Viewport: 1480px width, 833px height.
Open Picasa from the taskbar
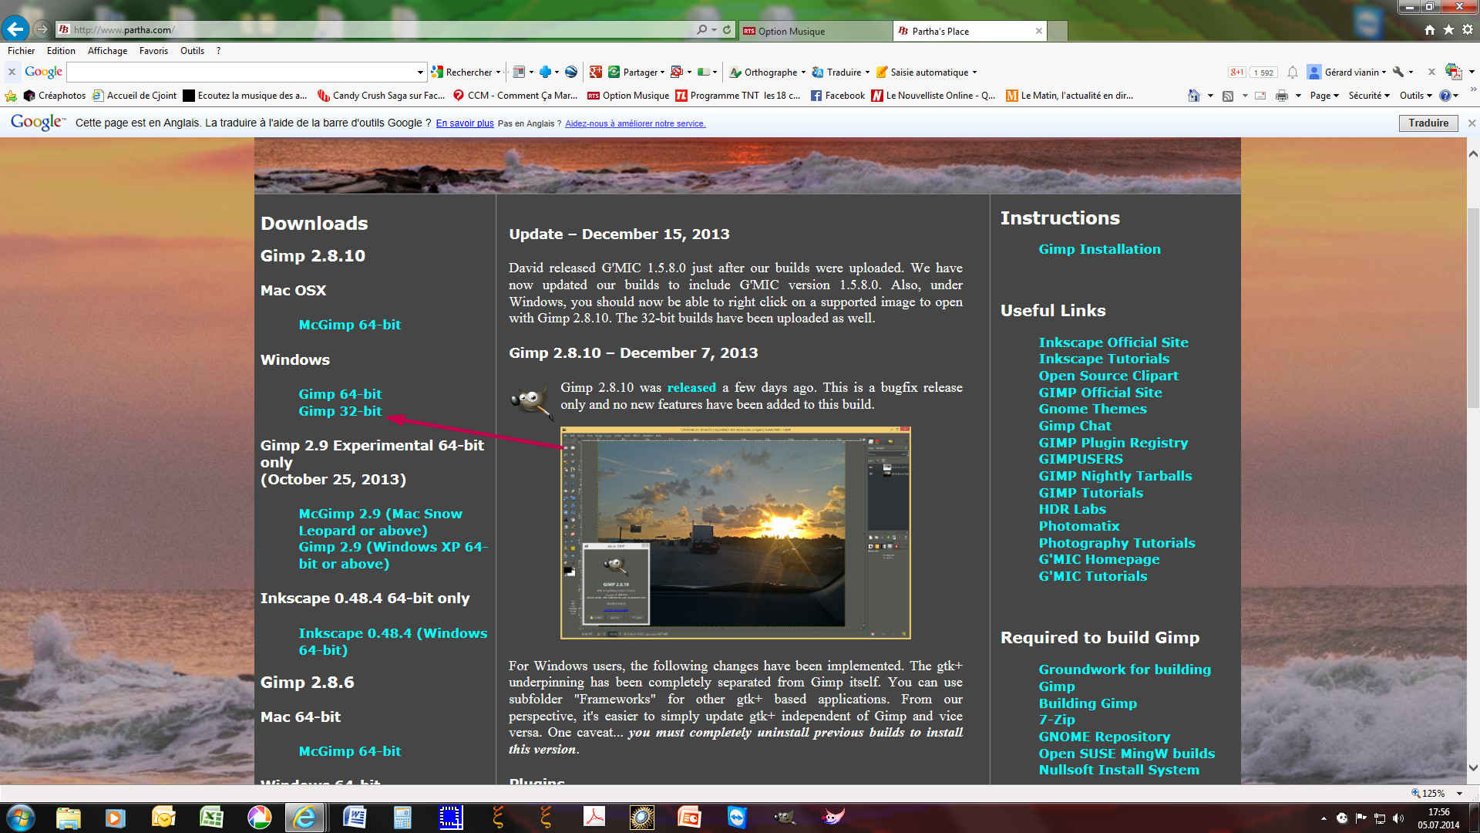point(259,818)
